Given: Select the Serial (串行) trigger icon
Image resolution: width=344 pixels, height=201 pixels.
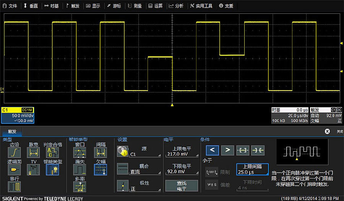Looking at the screenshot, I should [x=15, y=186].
